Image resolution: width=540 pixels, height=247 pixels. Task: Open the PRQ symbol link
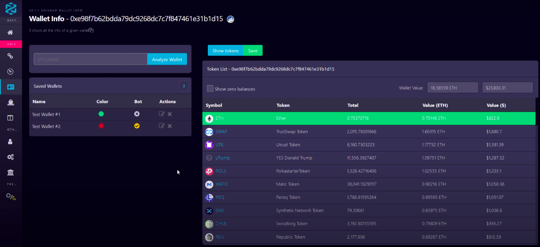click(x=220, y=197)
